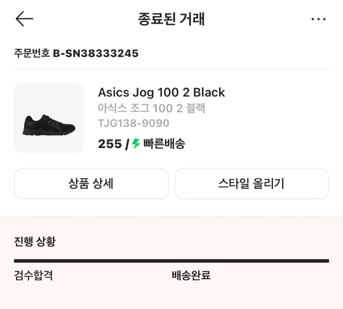Tap the 빠른배송 delivery label
This screenshot has width=343, height=309.
[164, 143]
